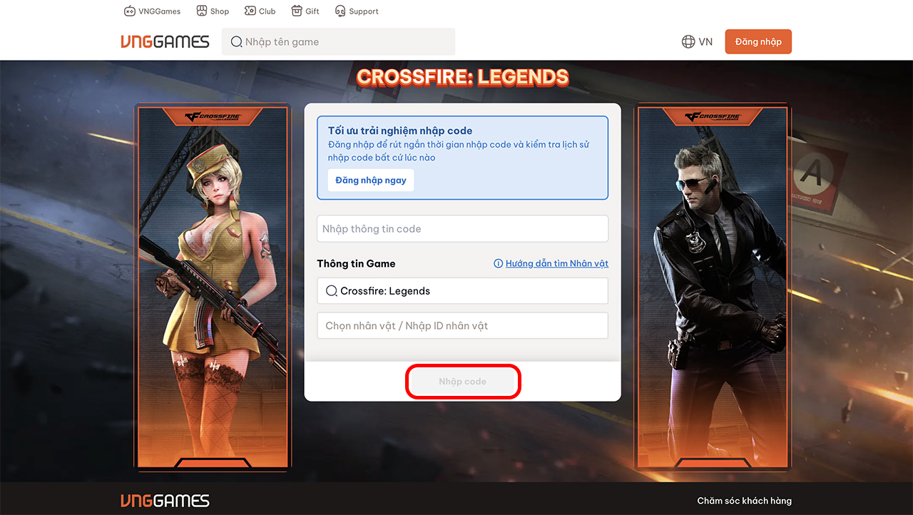Click the female character banner image
This screenshot has height=515, width=913.
[x=213, y=287]
